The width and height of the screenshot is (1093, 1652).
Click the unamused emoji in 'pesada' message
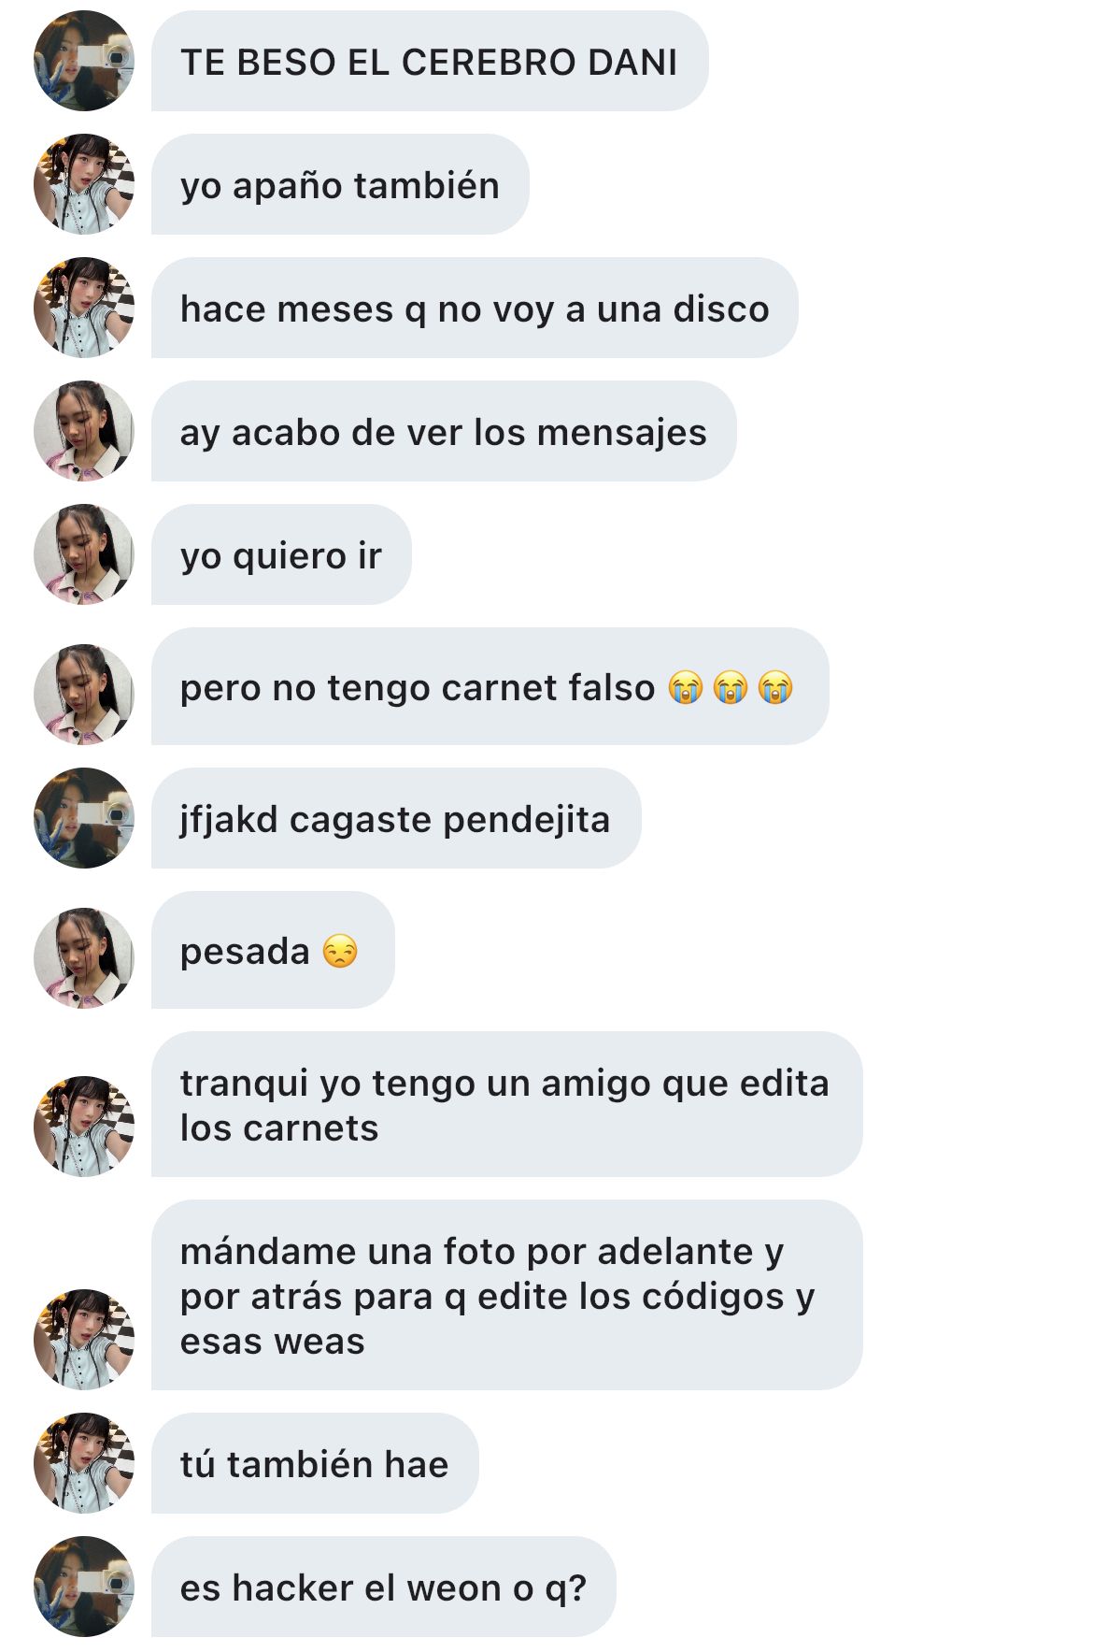click(x=340, y=952)
